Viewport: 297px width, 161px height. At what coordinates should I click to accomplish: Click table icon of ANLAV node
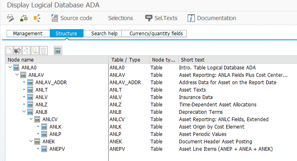23,75
